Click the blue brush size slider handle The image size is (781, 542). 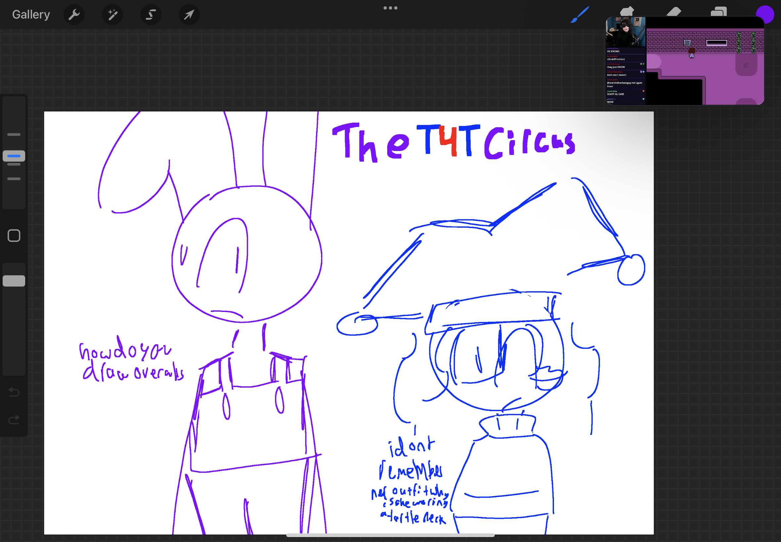click(14, 156)
